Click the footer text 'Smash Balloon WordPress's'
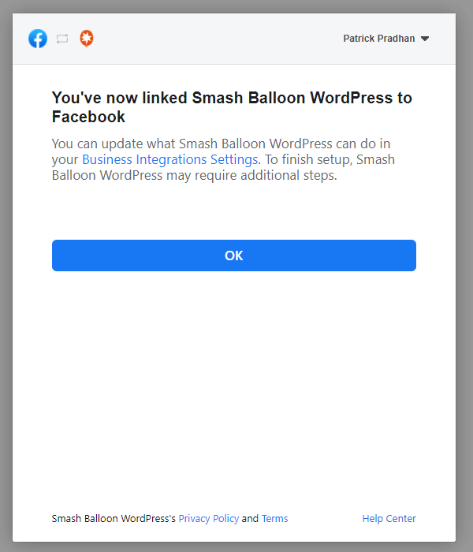Viewport: 473px width, 552px height. tap(114, 519)
